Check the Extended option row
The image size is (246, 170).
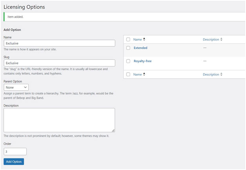[x=128, y=48]
